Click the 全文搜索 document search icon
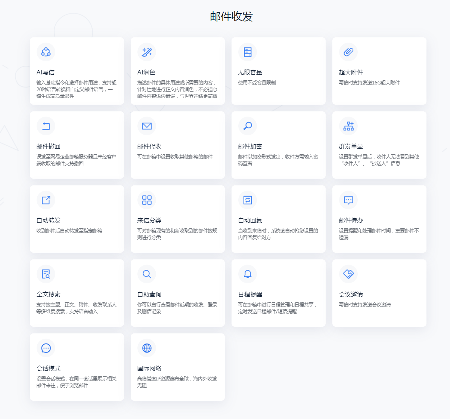The width and height of the screenshot is (450, 419). point(46,274)
